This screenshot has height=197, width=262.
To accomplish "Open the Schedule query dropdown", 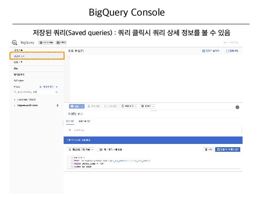I will (x=129, y=106).
